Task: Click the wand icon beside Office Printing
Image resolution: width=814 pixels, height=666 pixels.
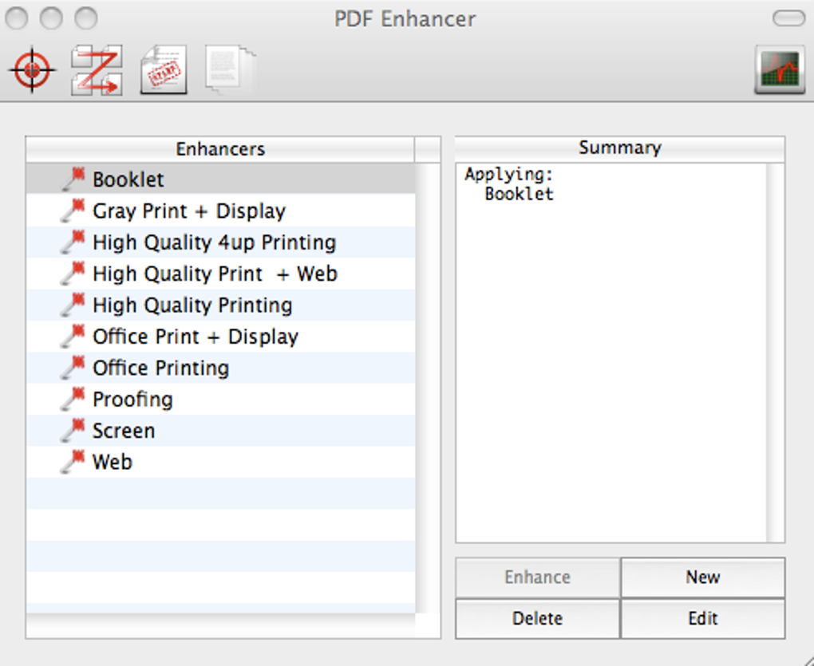Action: (73, 367)
